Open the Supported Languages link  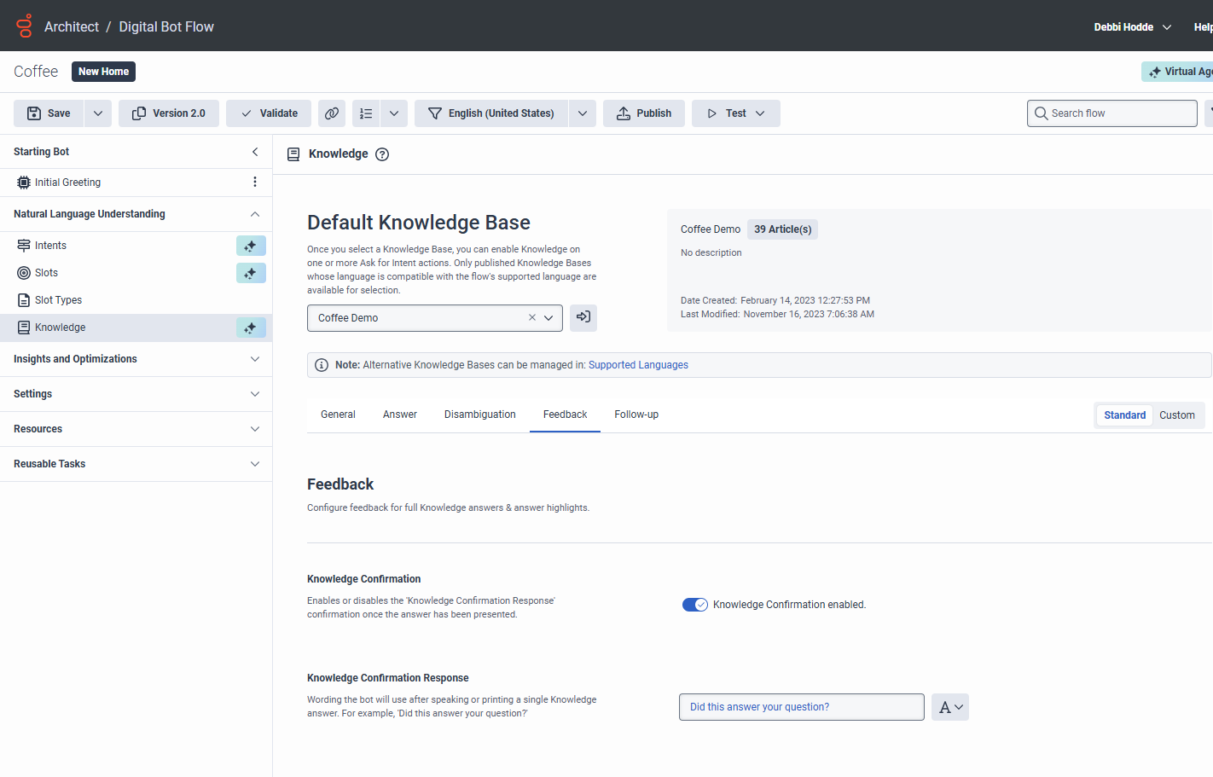(x=638, y=365)
